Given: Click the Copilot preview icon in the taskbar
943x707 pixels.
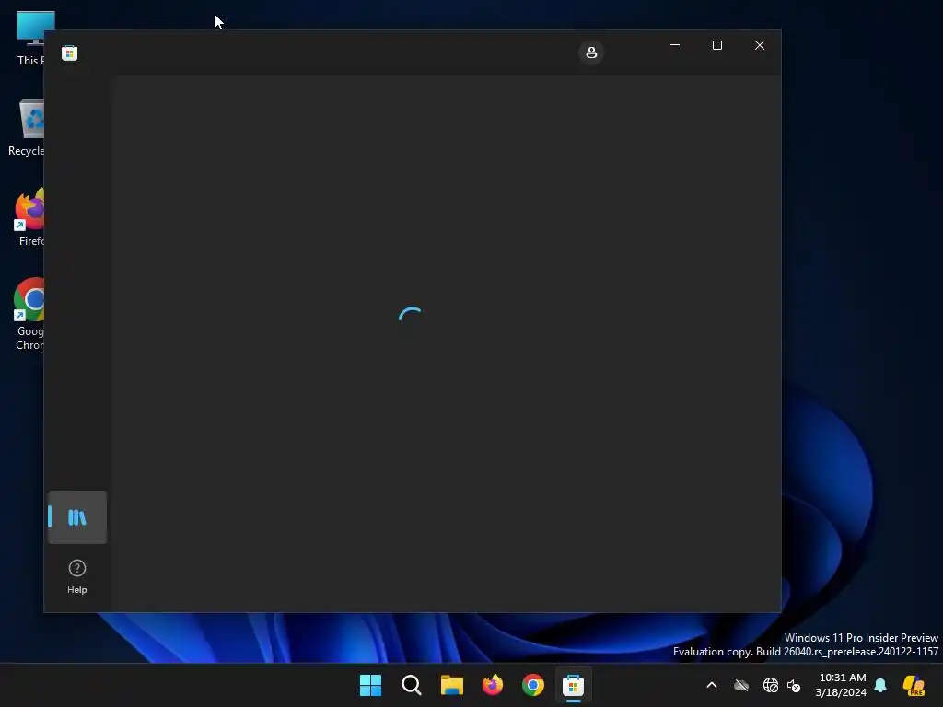Looking at the screenshot, I should point(914,685).
